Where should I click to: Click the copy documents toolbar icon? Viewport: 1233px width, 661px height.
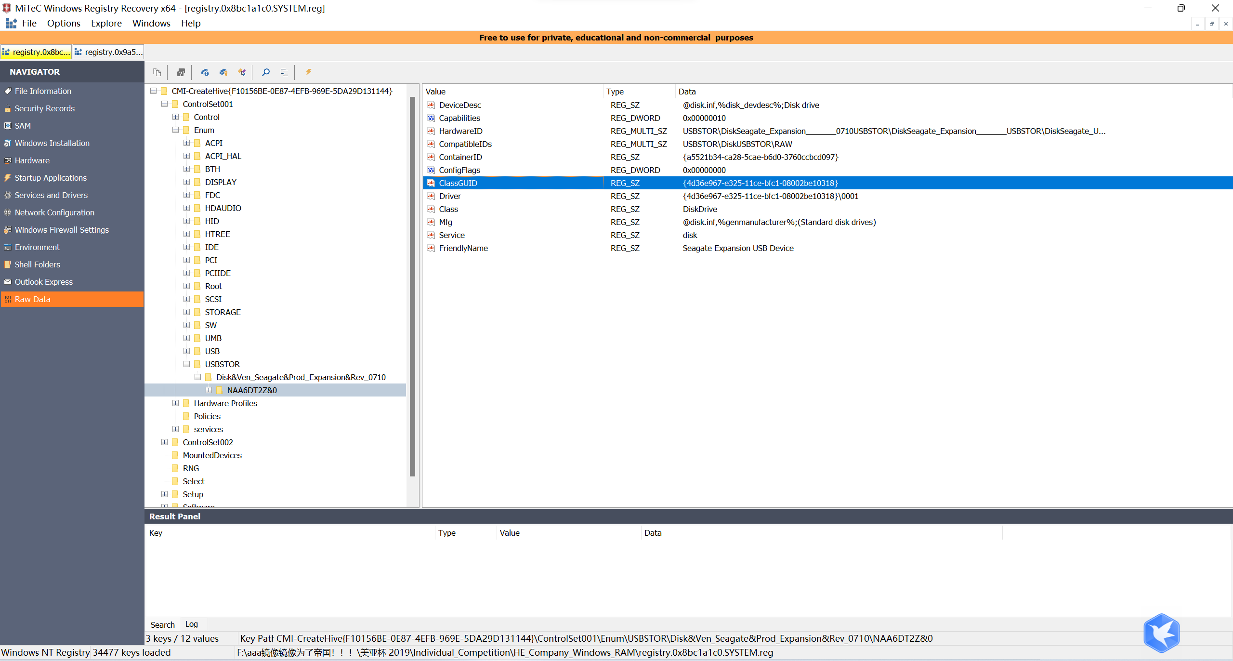pyautogui.click(x=157, y=72)
